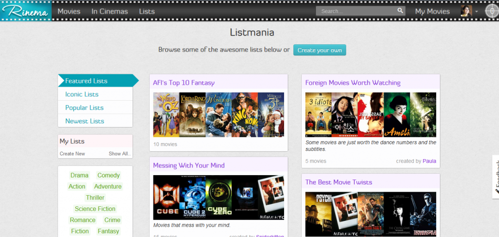Click the Cube Zero poster
This screenshot has height=237, width=499.
coord(219,197)
